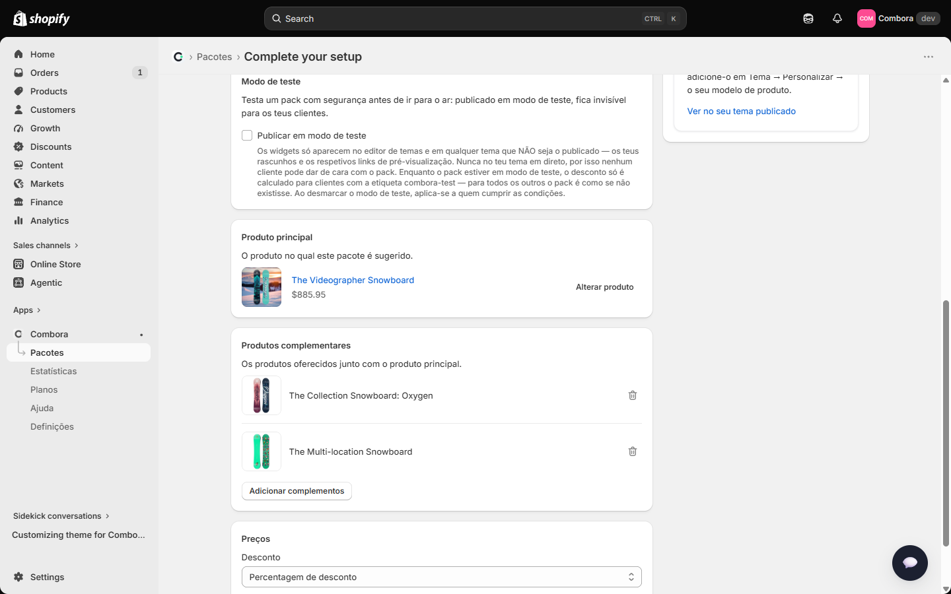Screen dimensions: 951x594
Task: Expand Sidekick conversations
Action: 61,516
